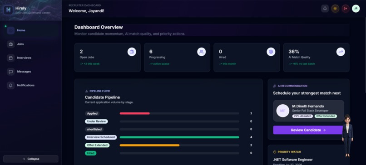Click the Progressing stat card
Image resolution: width=366 pixels, height=165 pixels.
[x=177, y=58]
